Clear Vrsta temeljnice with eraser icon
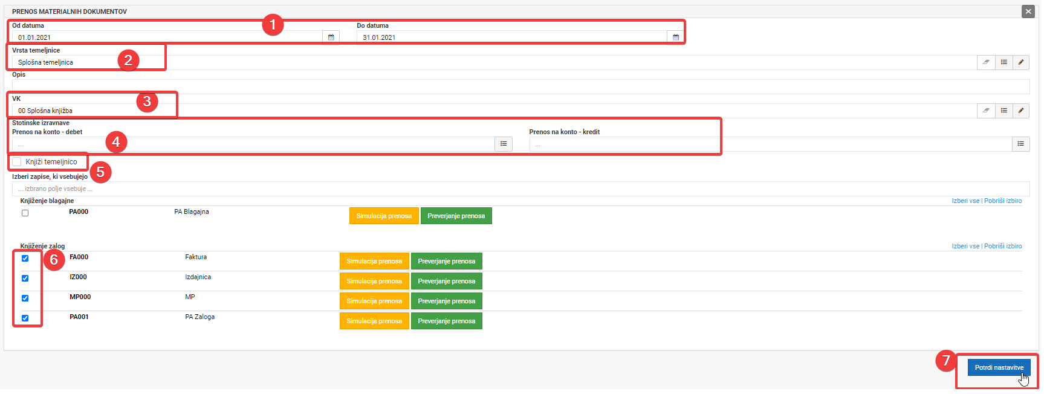Screen dimensions: 1044x394 click(x=986, y=62)
